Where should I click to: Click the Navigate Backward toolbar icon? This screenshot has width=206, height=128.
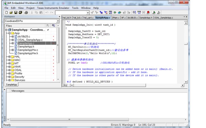click(x=124, y=13)
